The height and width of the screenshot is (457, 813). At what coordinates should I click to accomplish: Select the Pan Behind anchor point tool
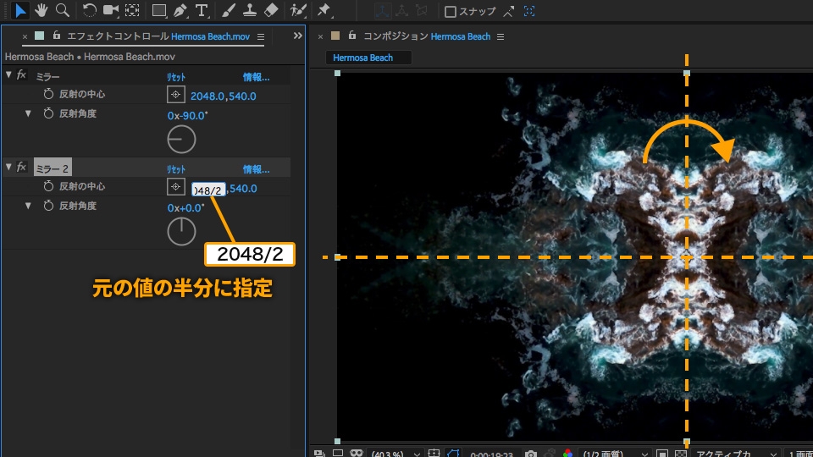(x=132, y=10)
